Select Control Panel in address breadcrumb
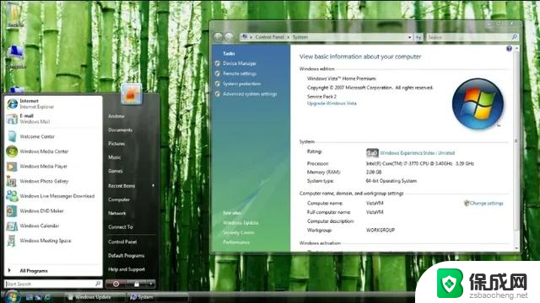Viewport: 540px width, 303px height. 270,37
